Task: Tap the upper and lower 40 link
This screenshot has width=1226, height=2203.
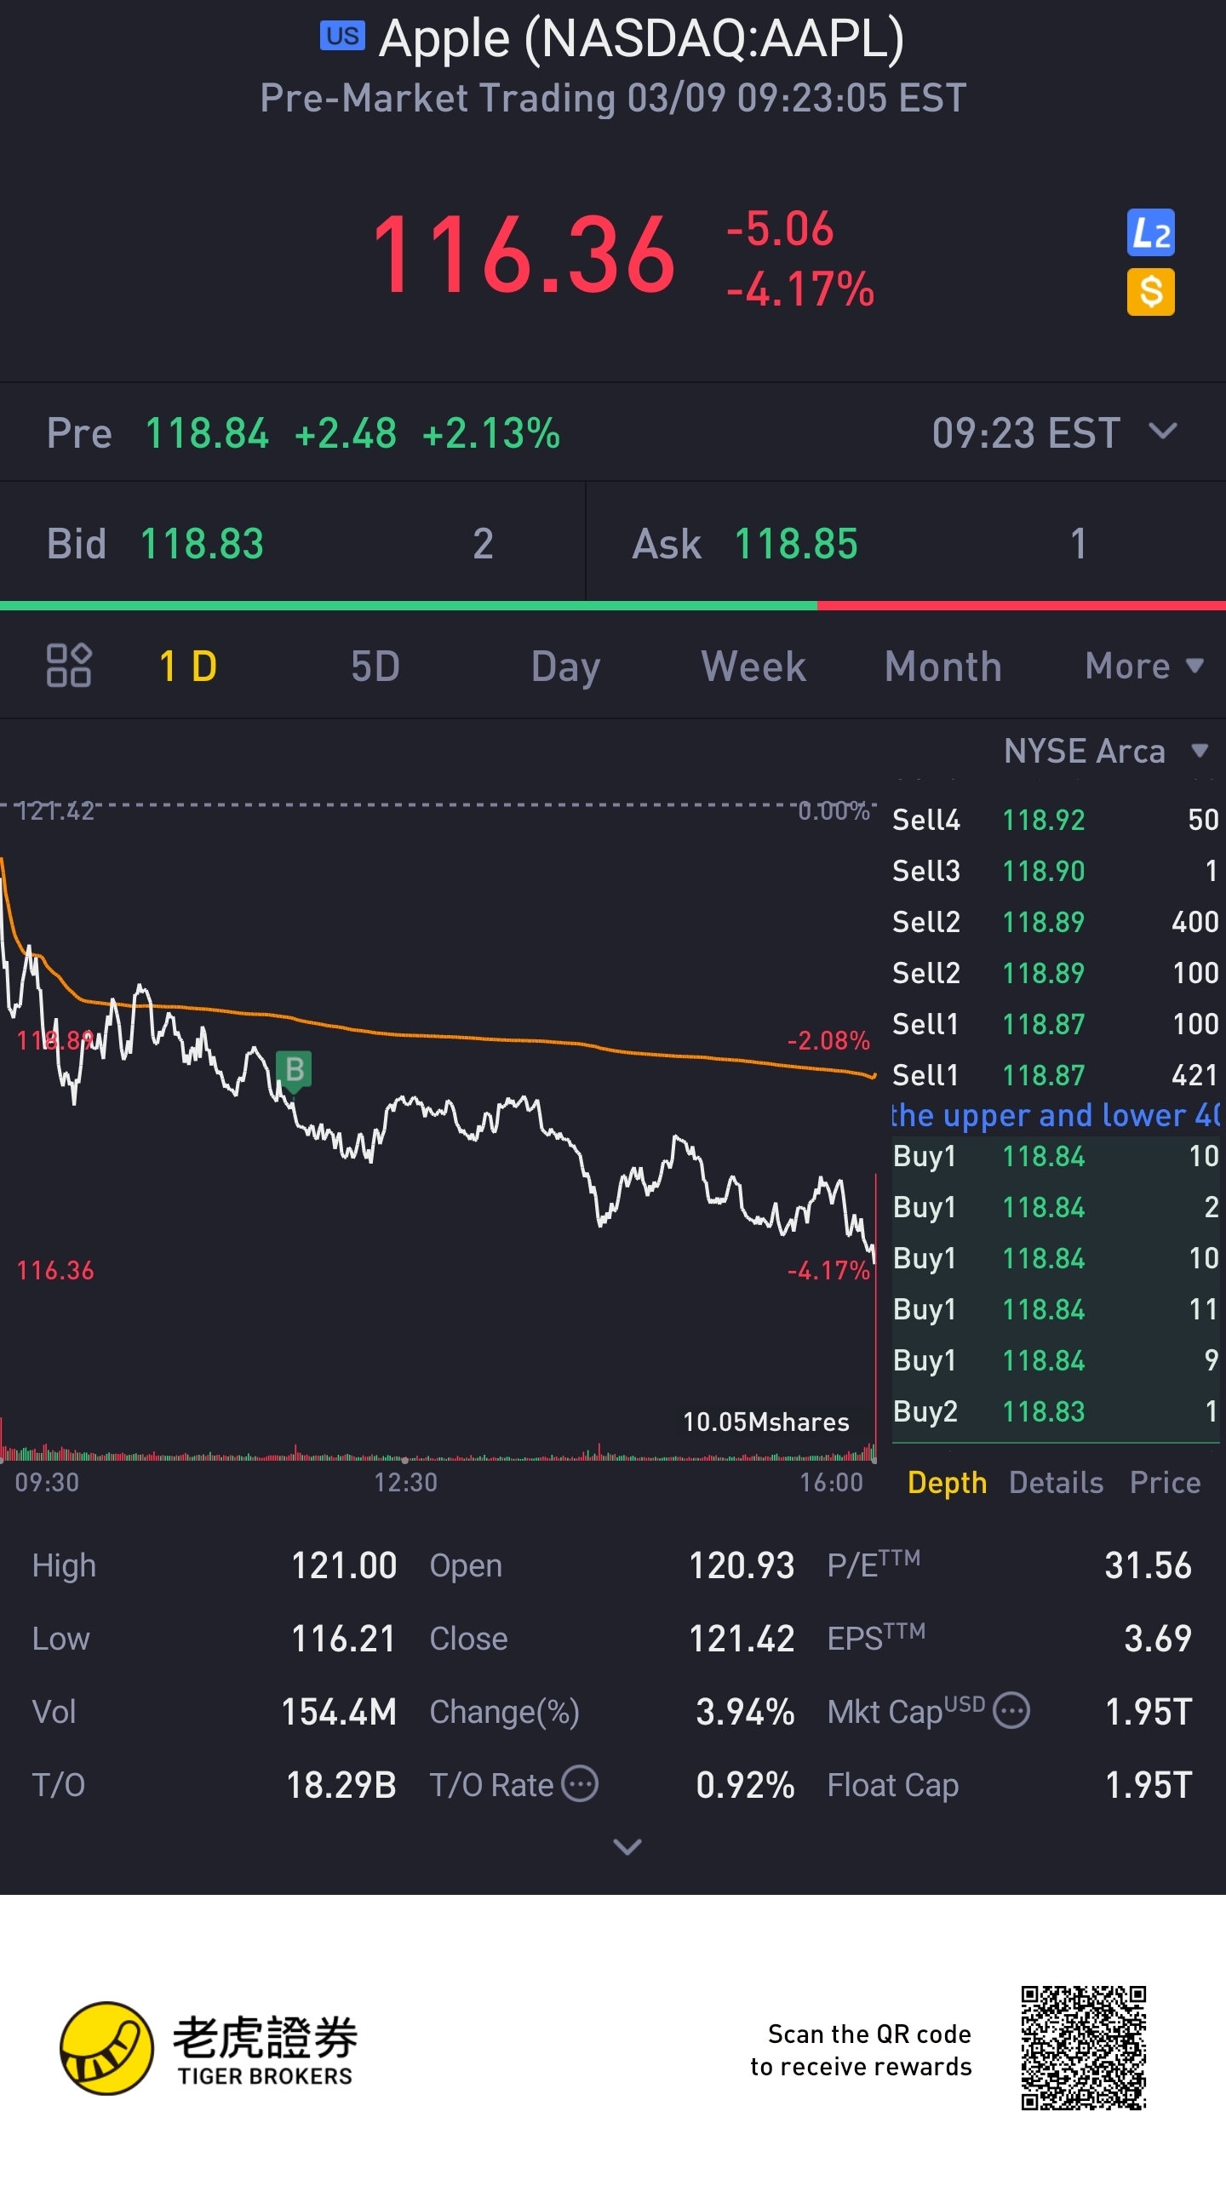Action: point(1056,1115)
